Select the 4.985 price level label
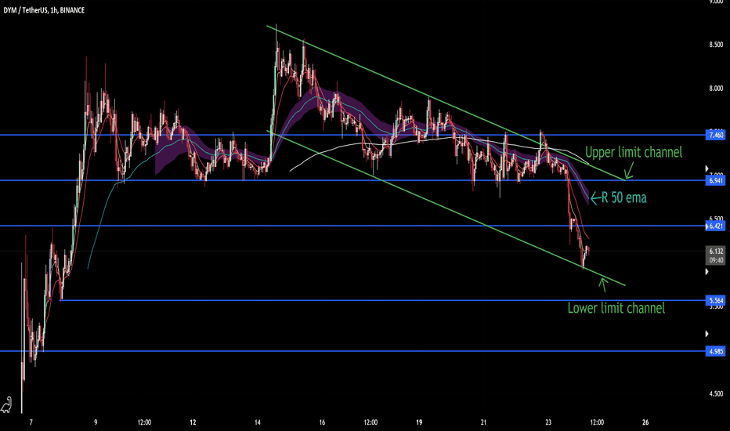Screen dimensions: 730x431 point(716,351)
